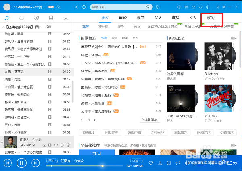Image resolution: width=242 pixels, height=171 pixels.
Task: Open MV icon for 周蕙 - 约定
Action: (x=50, y=79)
